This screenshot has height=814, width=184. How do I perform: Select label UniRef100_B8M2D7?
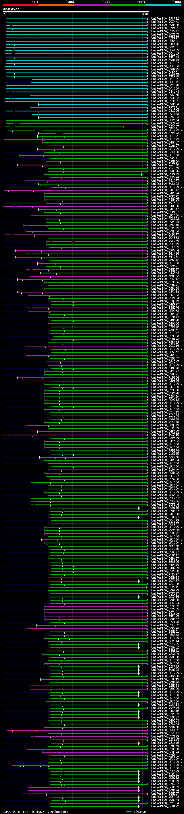pyautogui.click(x=165, y=793)
